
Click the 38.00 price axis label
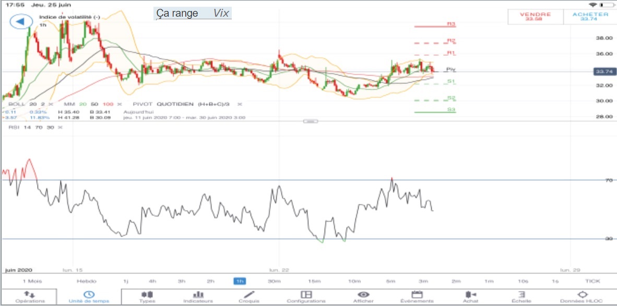(604, 38)
